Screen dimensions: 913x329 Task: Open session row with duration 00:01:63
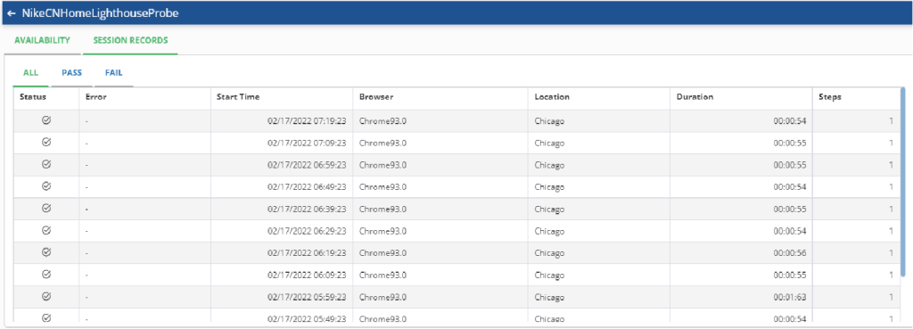click(456, 297)
